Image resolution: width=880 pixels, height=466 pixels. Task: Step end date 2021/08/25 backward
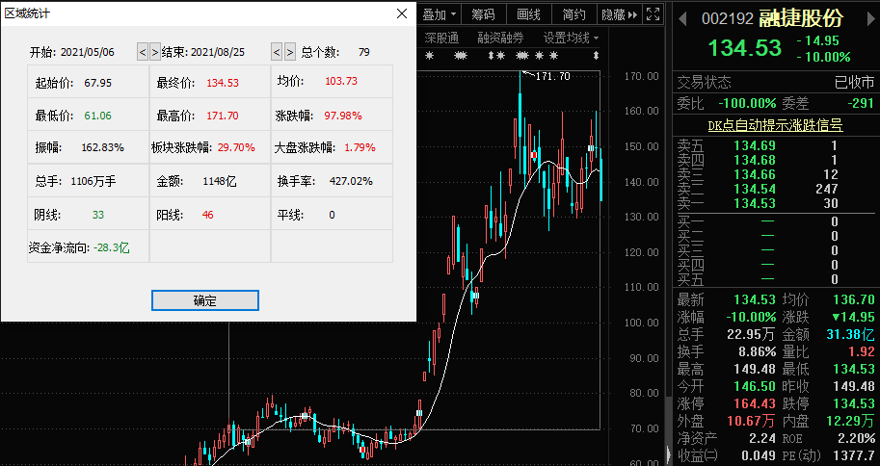click(x=277, y=52)
